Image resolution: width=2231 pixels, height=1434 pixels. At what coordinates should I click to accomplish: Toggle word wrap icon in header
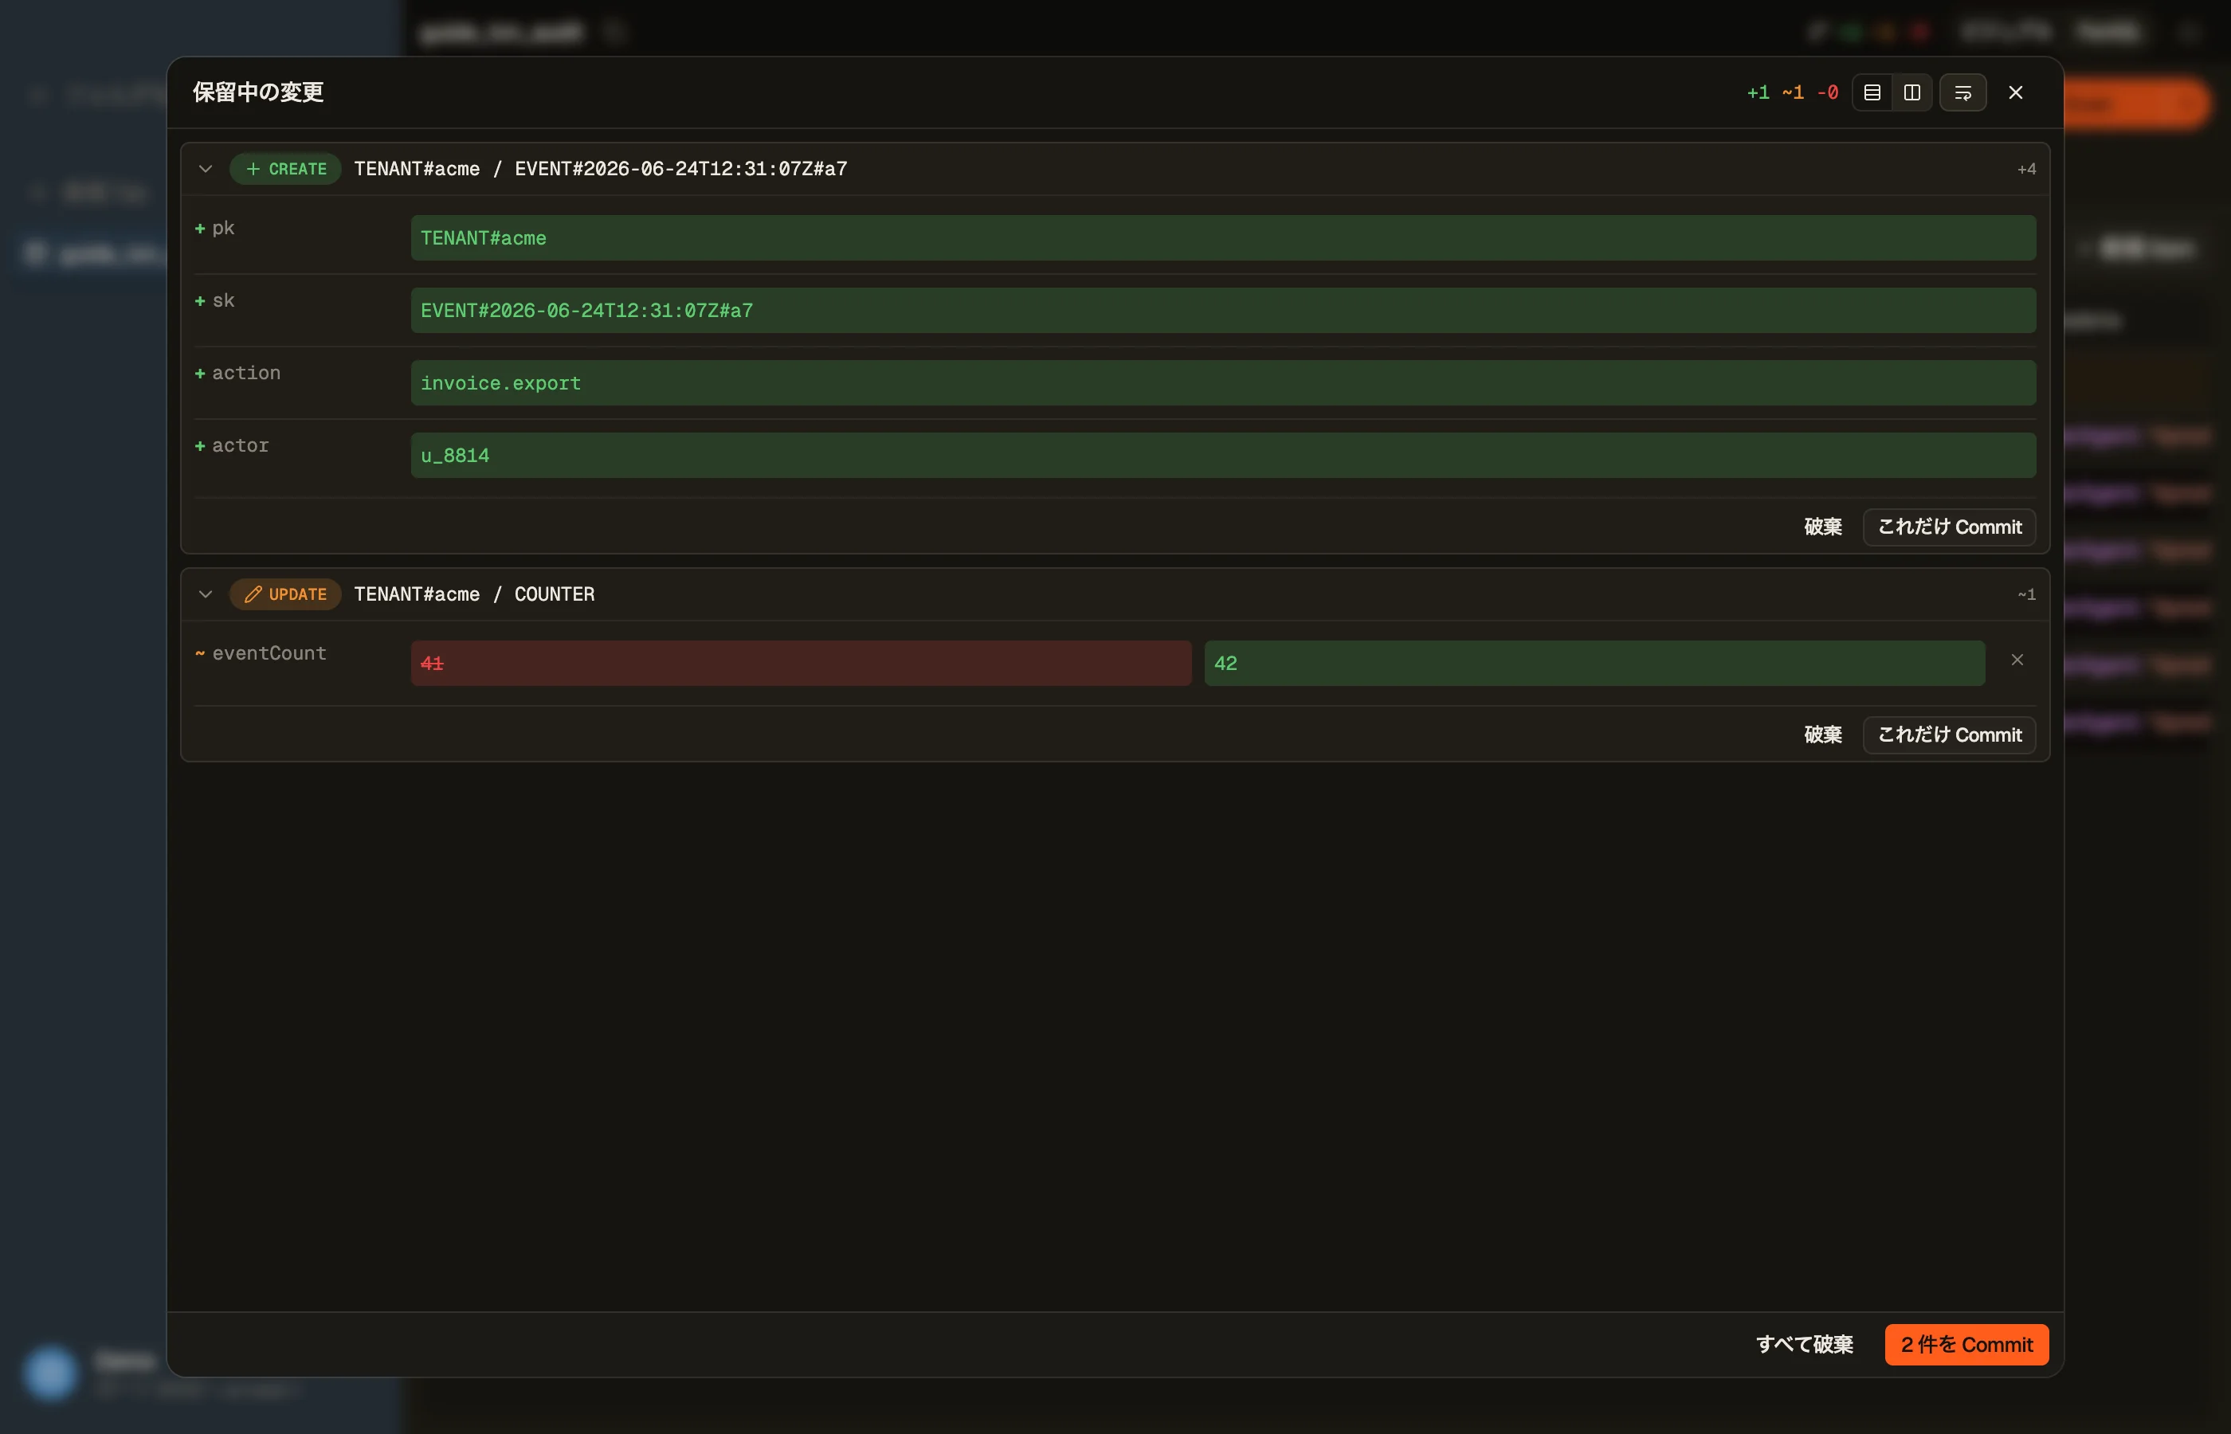click(x=1962, y=92)
